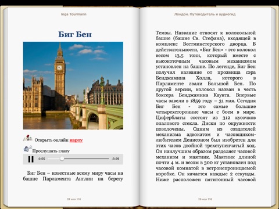Screen dimensions: 279x209
Task: Click the 'Inga Tourmann' author header
Action: click(x=74, y=14)
